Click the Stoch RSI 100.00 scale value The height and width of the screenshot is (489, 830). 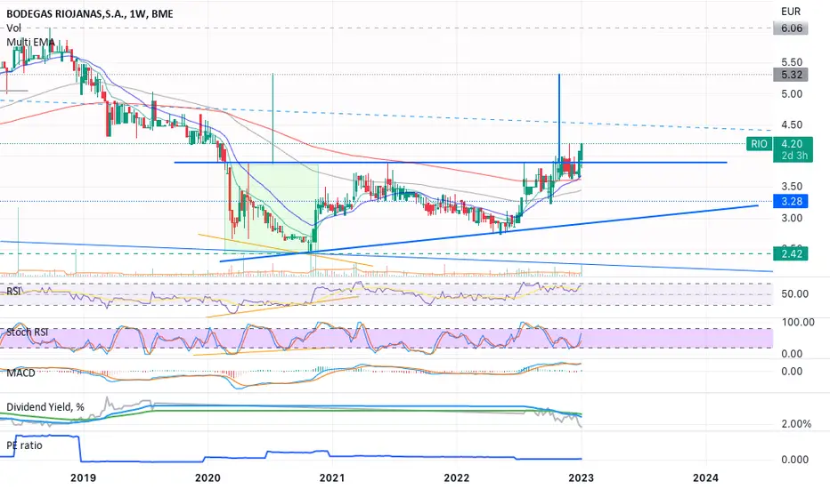798,322
